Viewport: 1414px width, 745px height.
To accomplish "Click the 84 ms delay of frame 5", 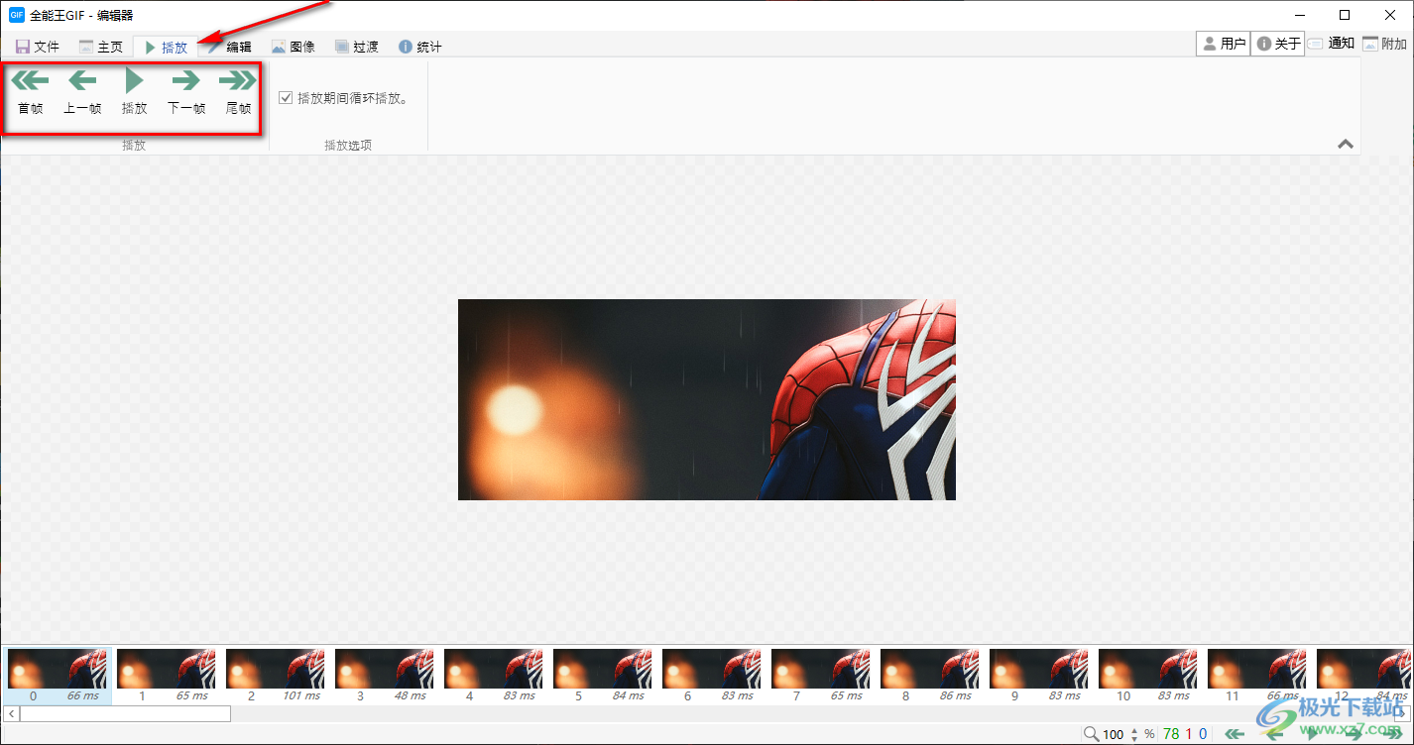I will pos(628,696).
